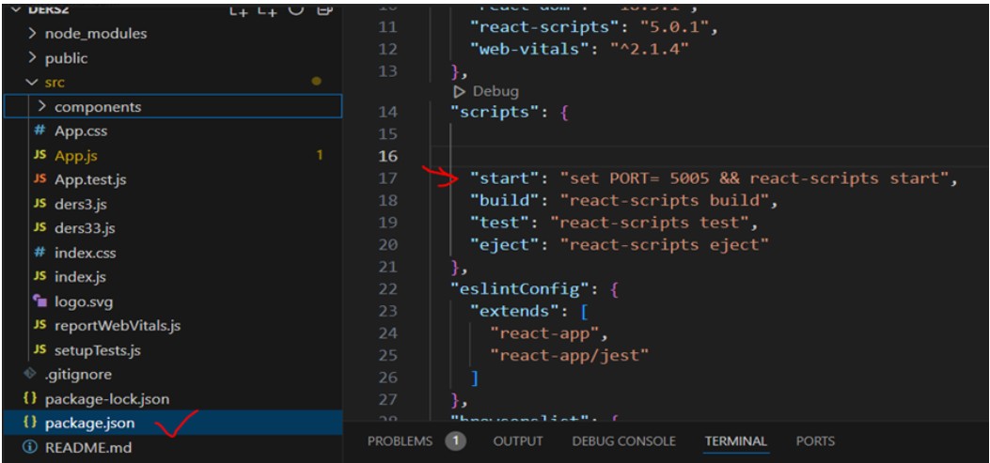Switch to the OUTPUT panel tab
This screenshot has width=990, height=463.
click(x=518, y=441)
